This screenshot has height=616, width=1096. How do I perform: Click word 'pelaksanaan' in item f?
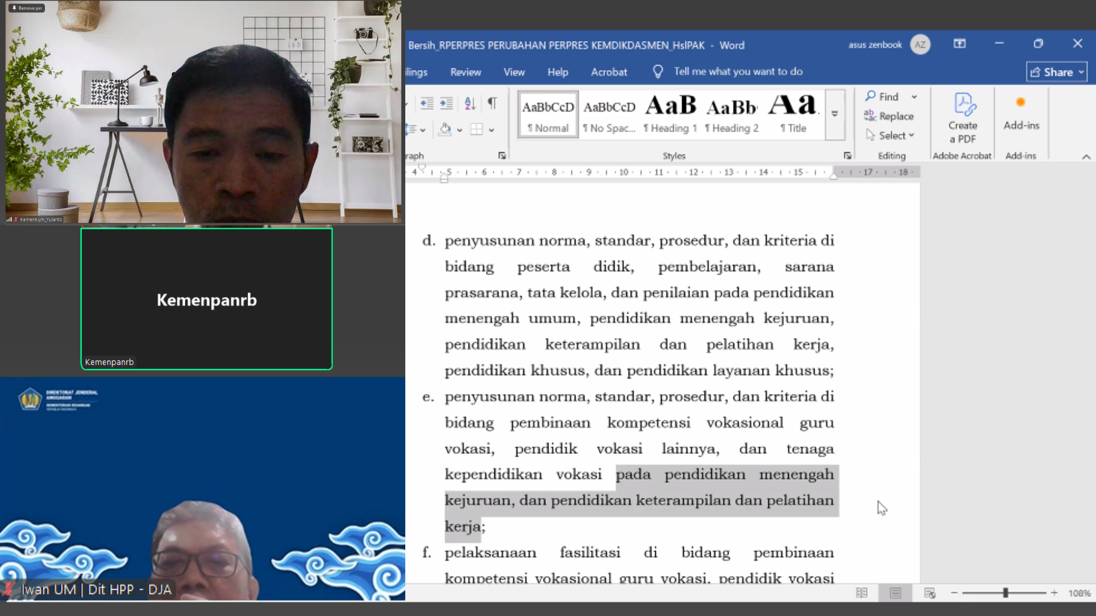point(490,553)
